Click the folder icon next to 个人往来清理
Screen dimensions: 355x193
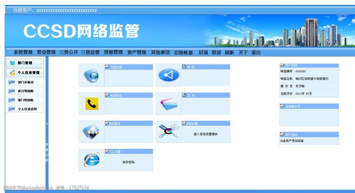coord(11,109)
